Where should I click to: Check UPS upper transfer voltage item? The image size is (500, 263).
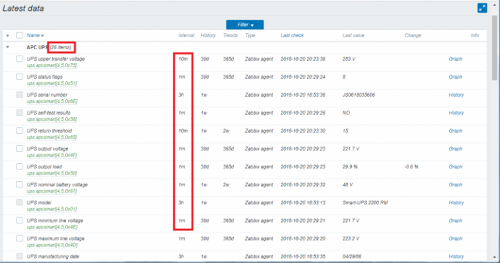pos(19,59)
